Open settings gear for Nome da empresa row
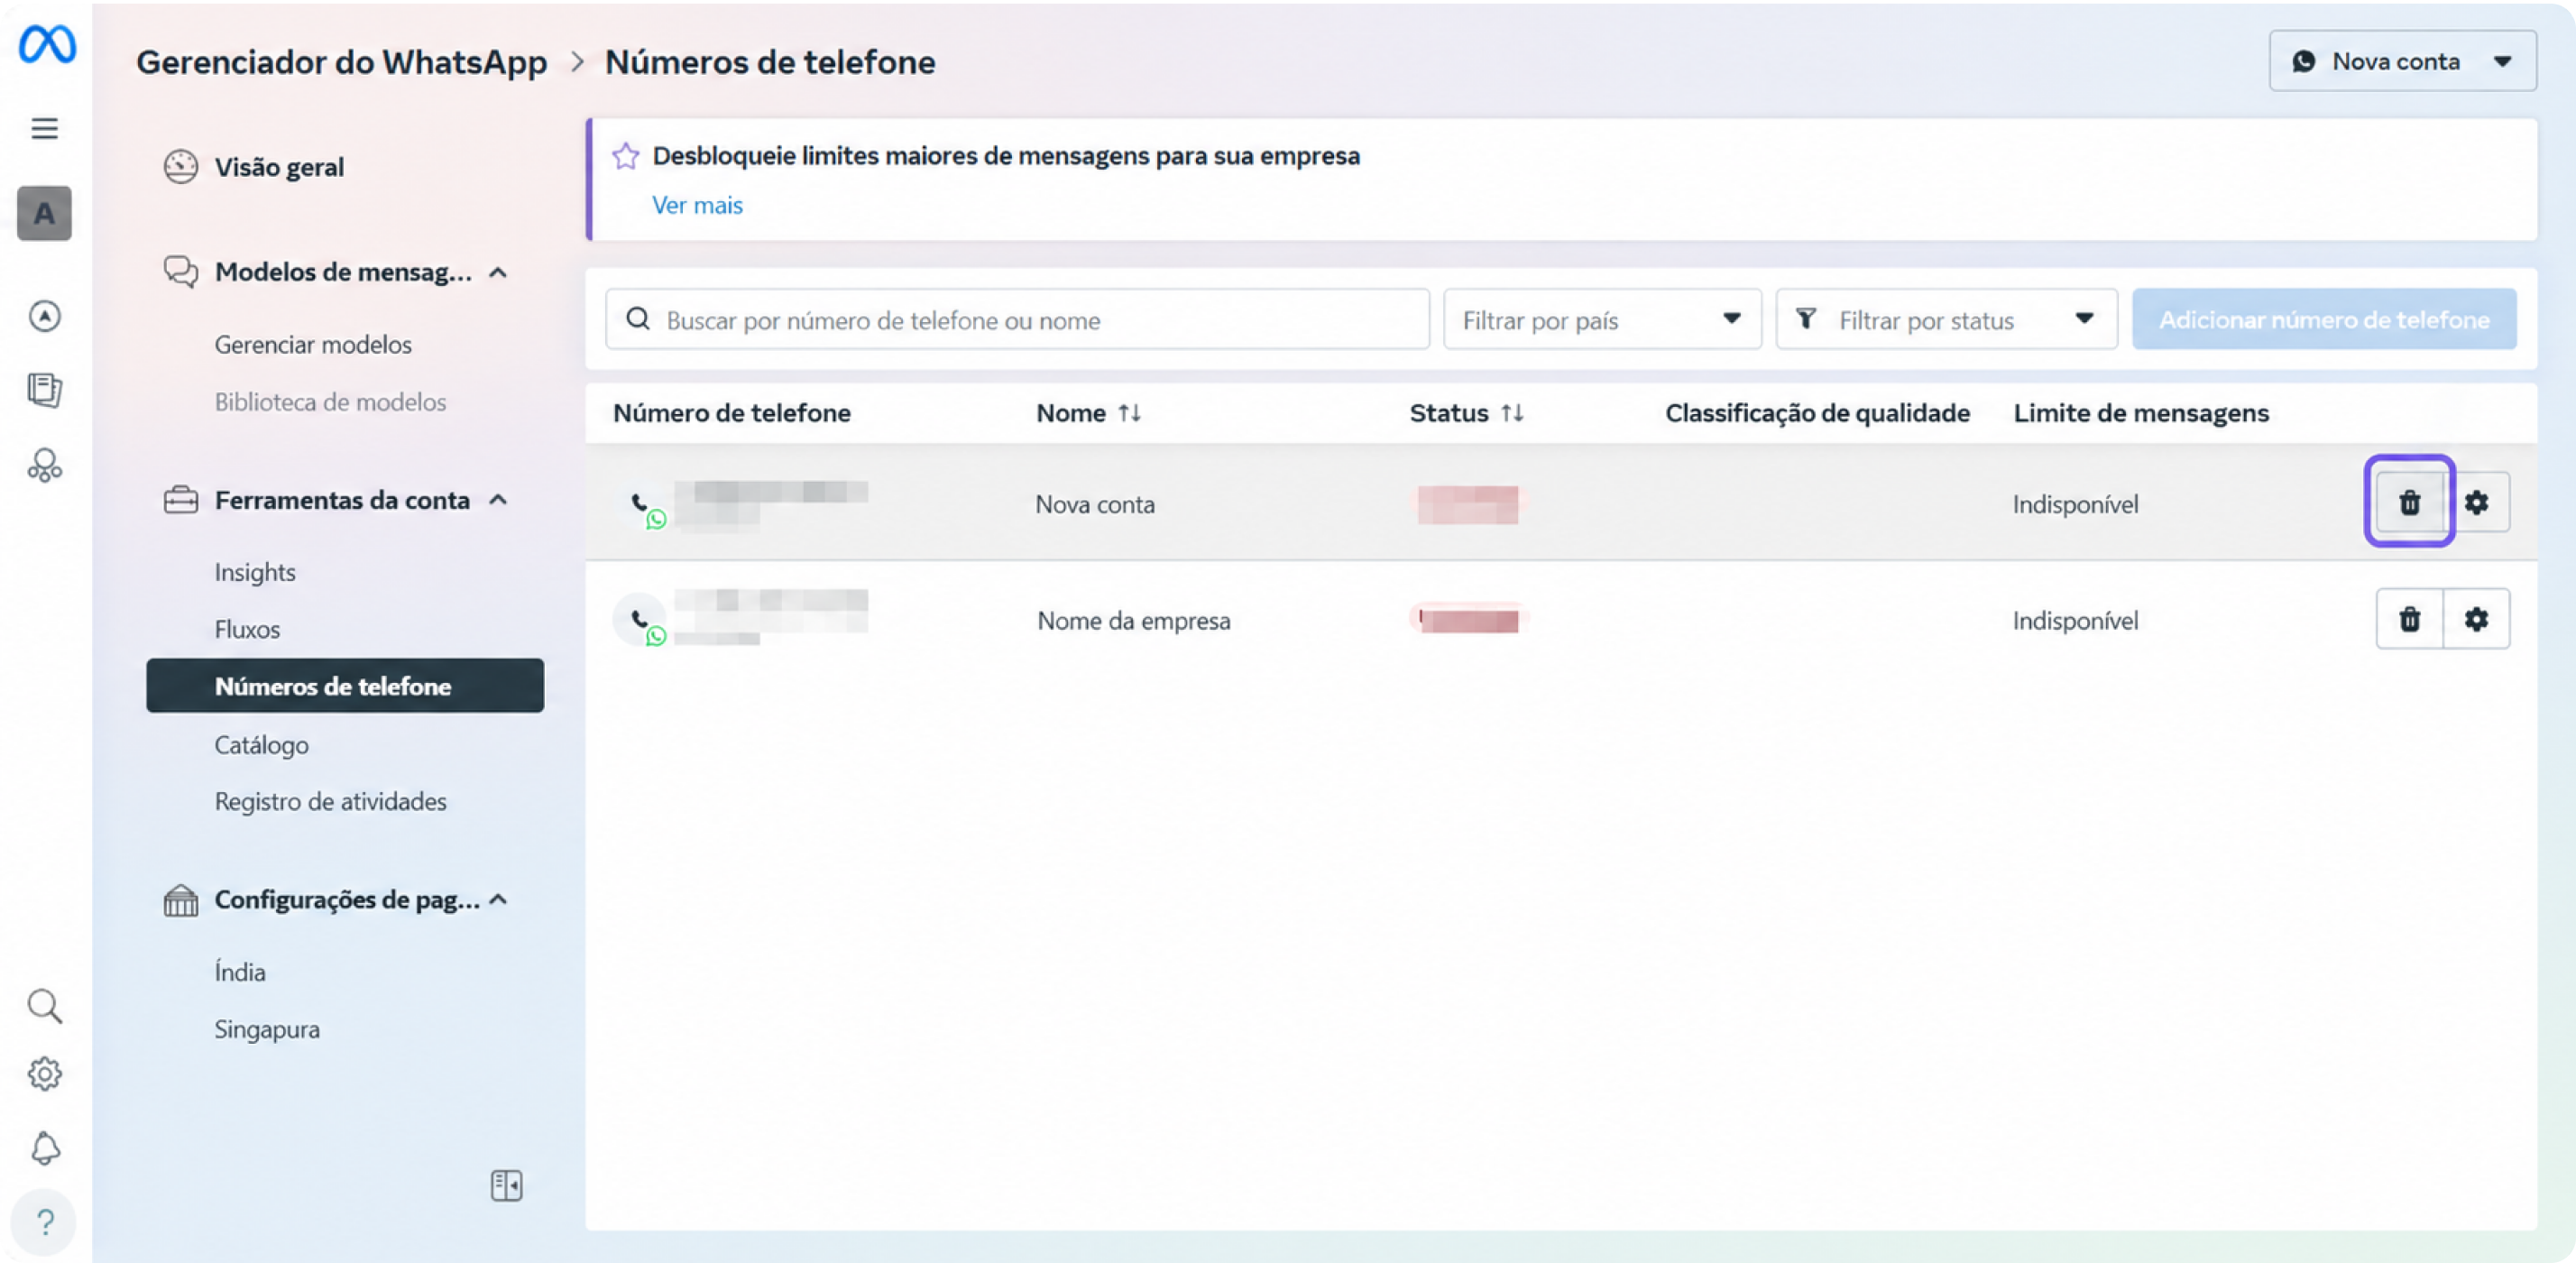This screenshot has height=1263, width=2576. [x=2476, y=619]
